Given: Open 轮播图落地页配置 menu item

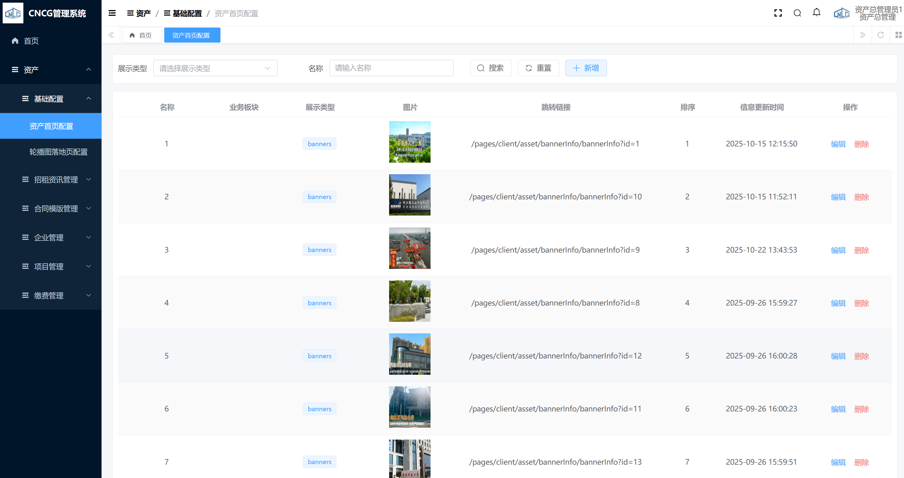Looking at the screenshot, I should click(x=58, y=152).
